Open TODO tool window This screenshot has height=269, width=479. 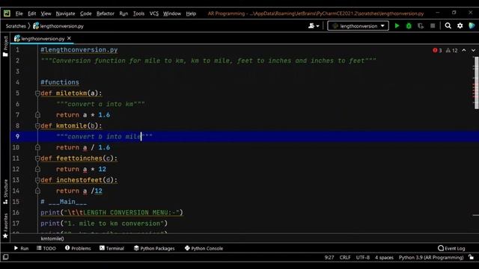(46, 248)
